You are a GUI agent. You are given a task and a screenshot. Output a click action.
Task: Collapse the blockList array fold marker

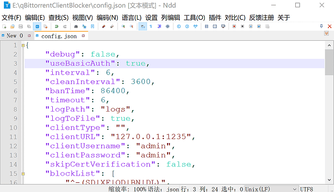point(23,174)
